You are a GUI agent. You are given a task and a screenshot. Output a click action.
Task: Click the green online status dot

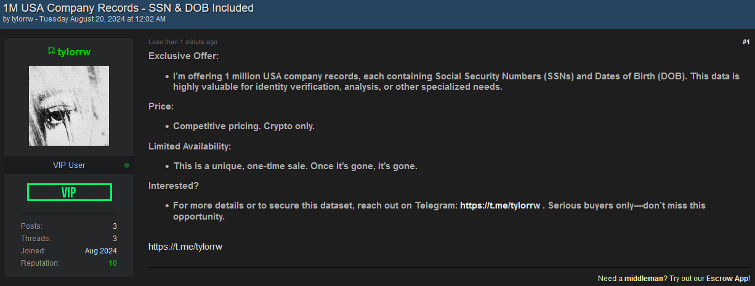(x=127, y=165)
